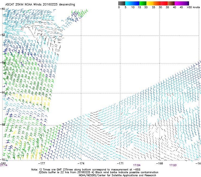201x177 pixels.
Task: Click the longitude label '-168'
Action: (x=160, y=163)
